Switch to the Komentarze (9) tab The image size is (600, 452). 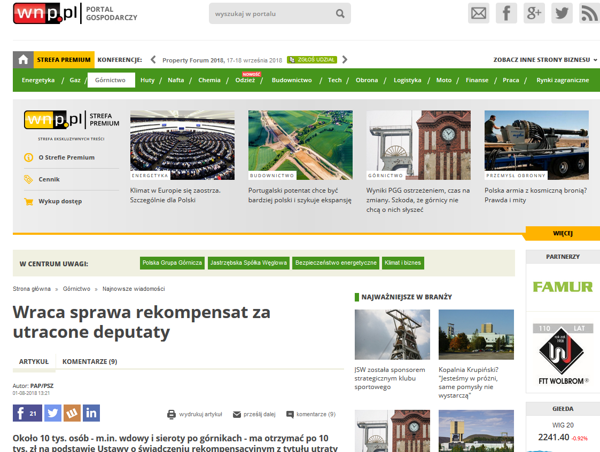90,361
